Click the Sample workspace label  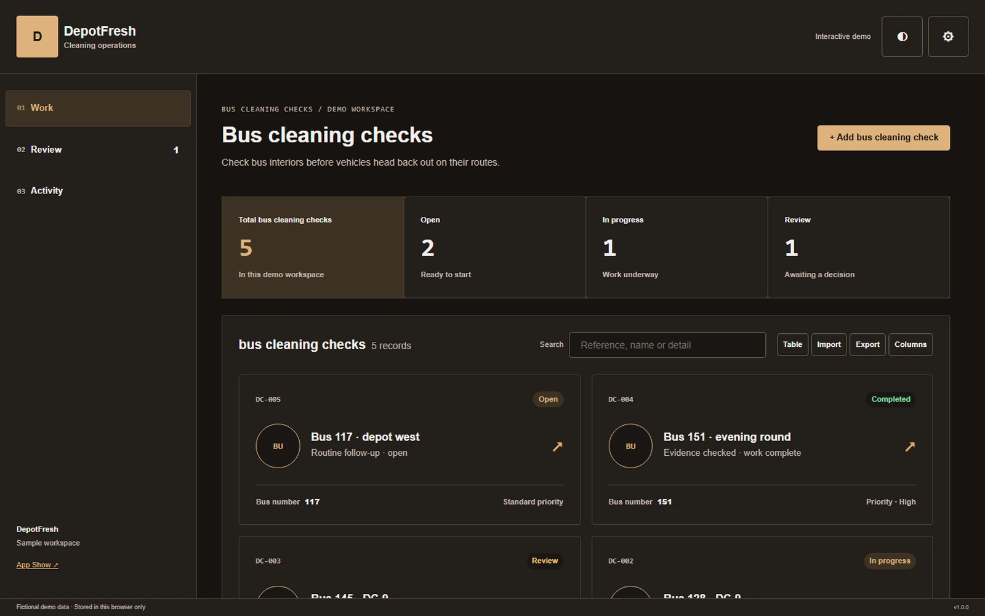(x=48, y=543)
